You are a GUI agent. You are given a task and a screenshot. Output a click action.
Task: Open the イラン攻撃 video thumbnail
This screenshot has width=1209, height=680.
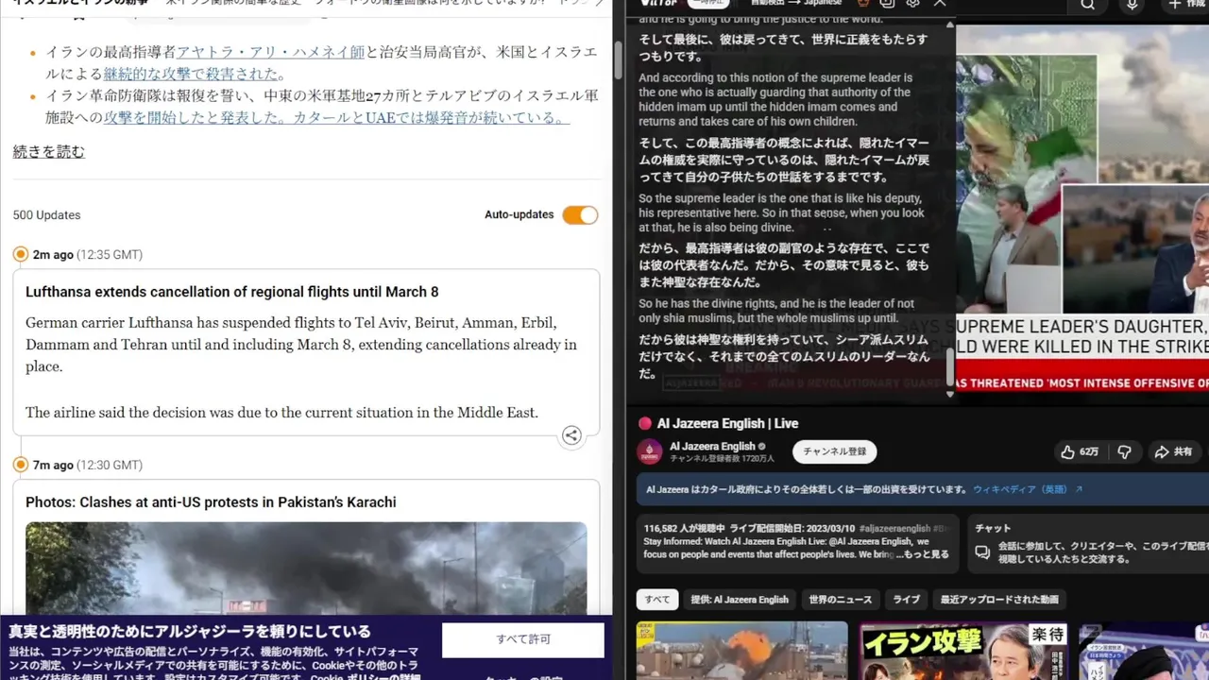[962, 650]
